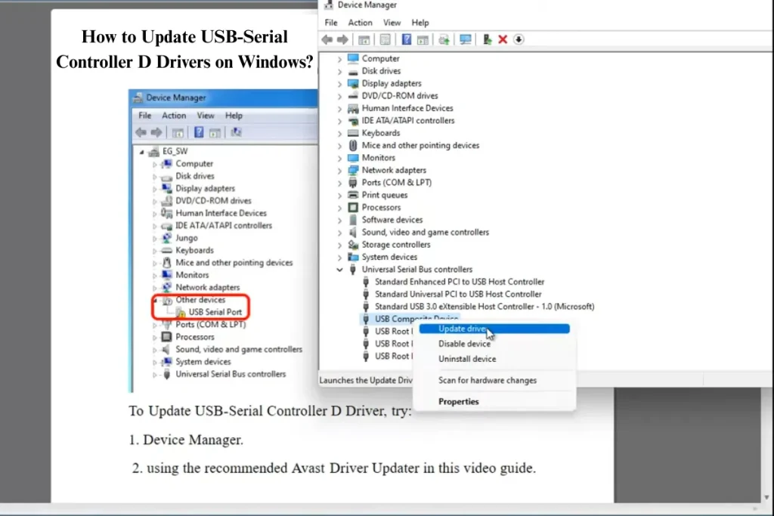Expand the Ports (COM & LPT) node in right window
774x516 pixels.
coord(339,183)
